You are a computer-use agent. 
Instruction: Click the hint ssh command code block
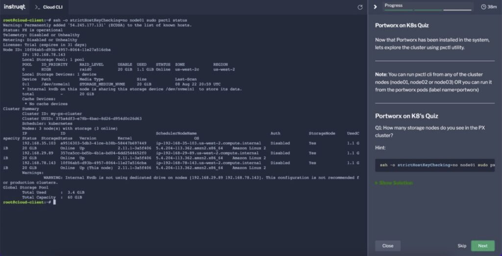434,165
